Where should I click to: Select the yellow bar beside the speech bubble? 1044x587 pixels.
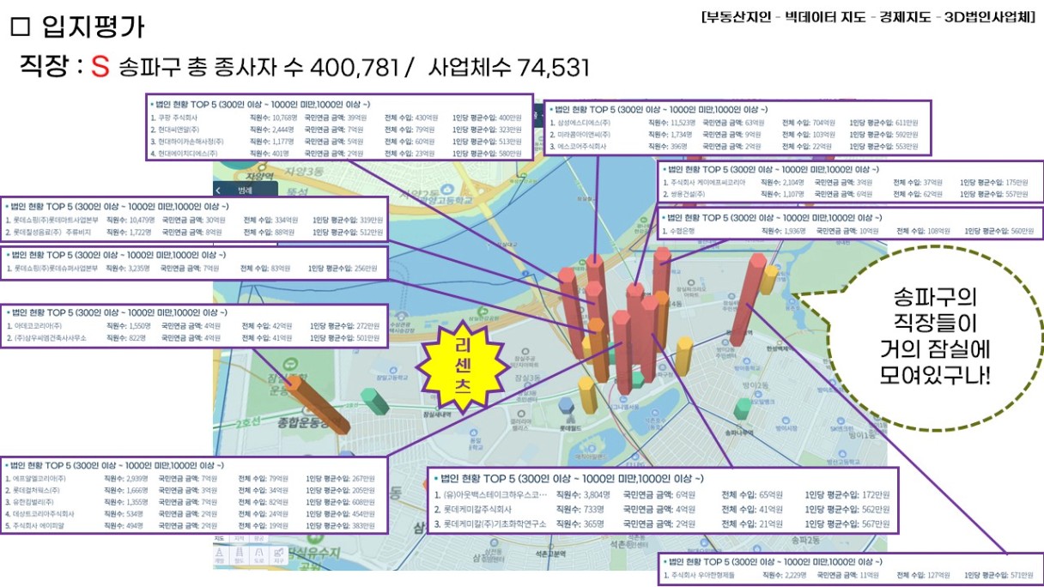[769, 280]
